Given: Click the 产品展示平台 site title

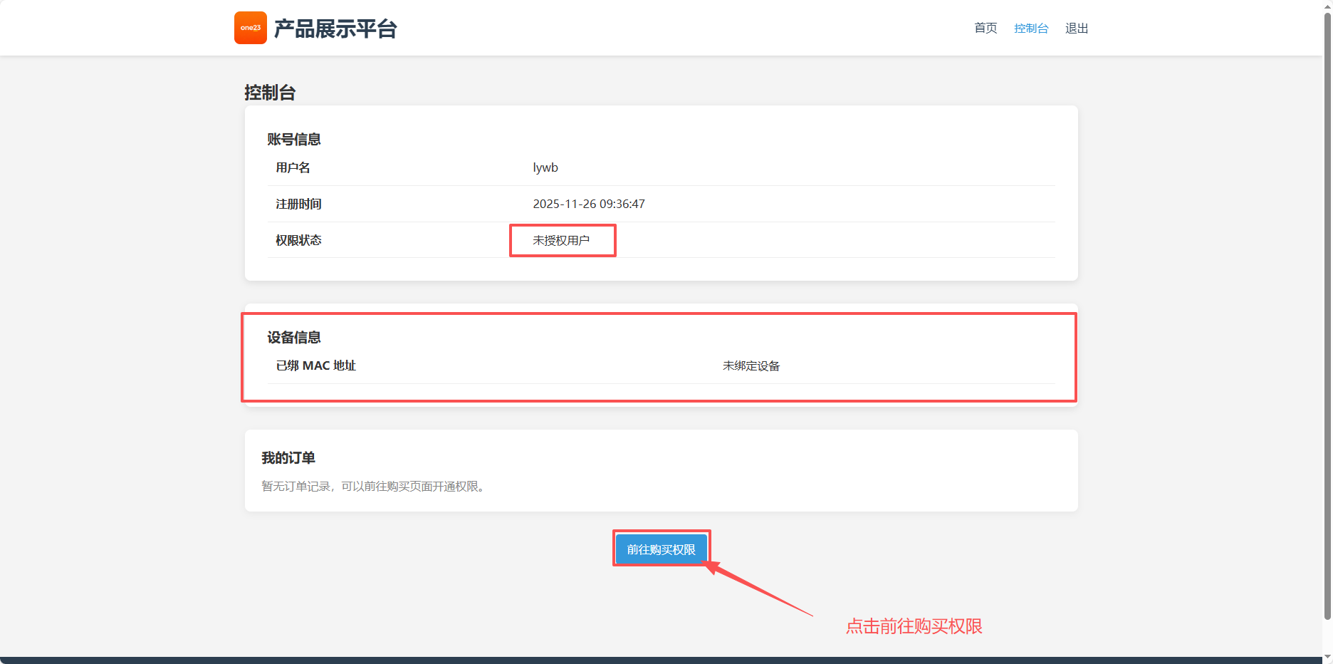Looking at the screenshot, I should (335, 28).
